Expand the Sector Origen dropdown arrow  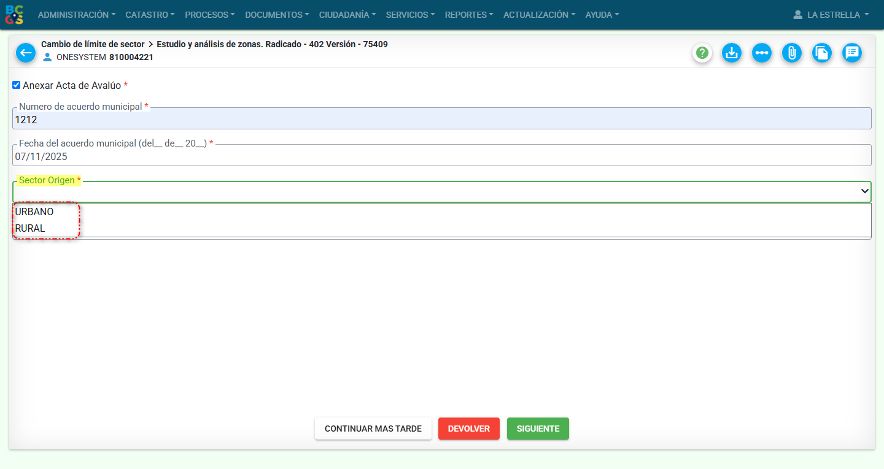point(864,192)
